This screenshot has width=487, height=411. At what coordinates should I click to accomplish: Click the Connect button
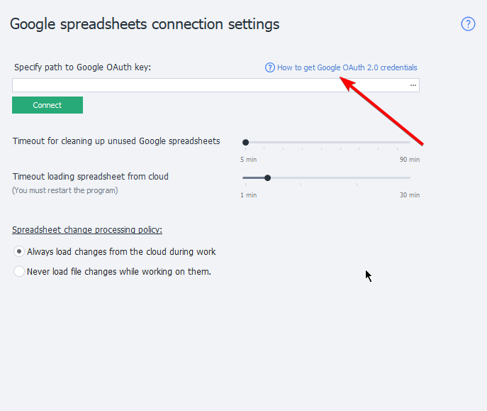tap(47, 105)
